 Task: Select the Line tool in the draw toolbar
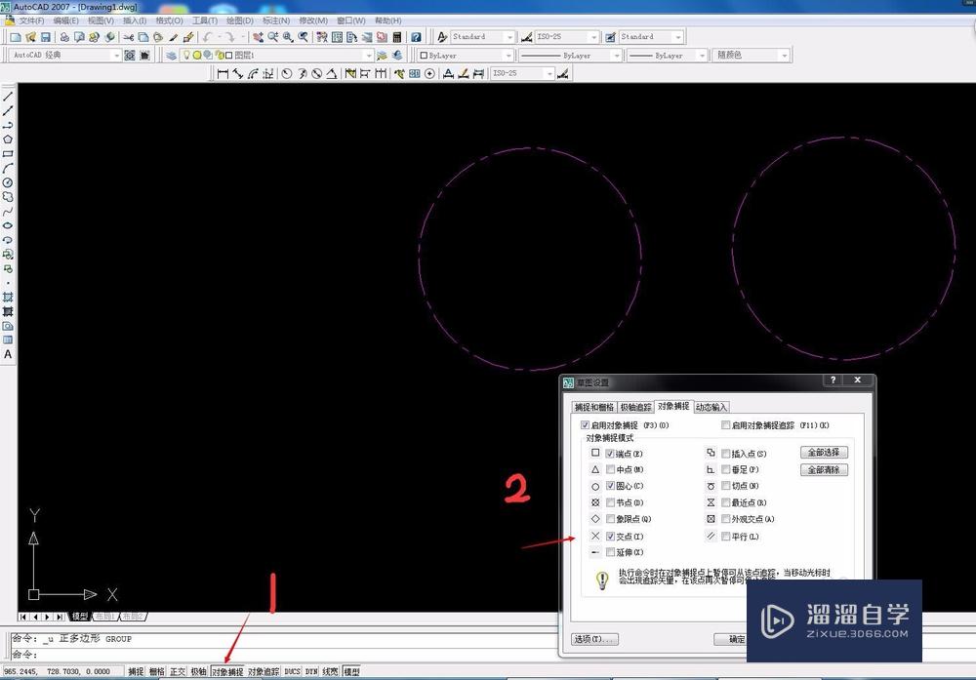pyautogui.click(x=8, y=97)
